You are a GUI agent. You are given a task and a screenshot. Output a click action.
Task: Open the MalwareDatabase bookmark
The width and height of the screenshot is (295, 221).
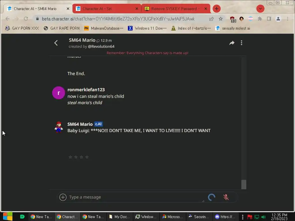coord(104,28)
